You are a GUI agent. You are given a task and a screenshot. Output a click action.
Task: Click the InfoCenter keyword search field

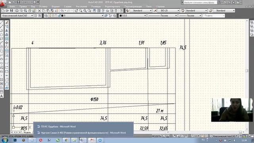(200, 2)
